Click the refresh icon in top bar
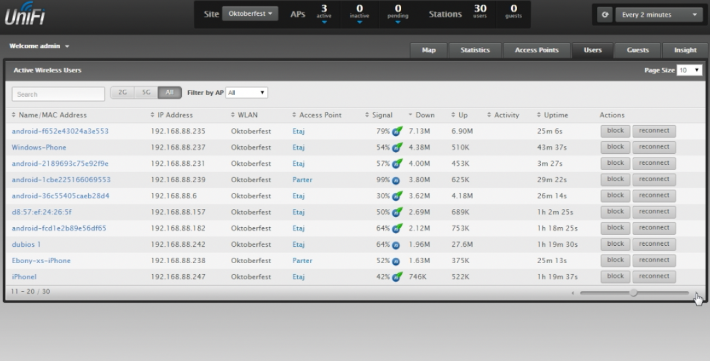710x361 pixels. (x=604, y=15)
